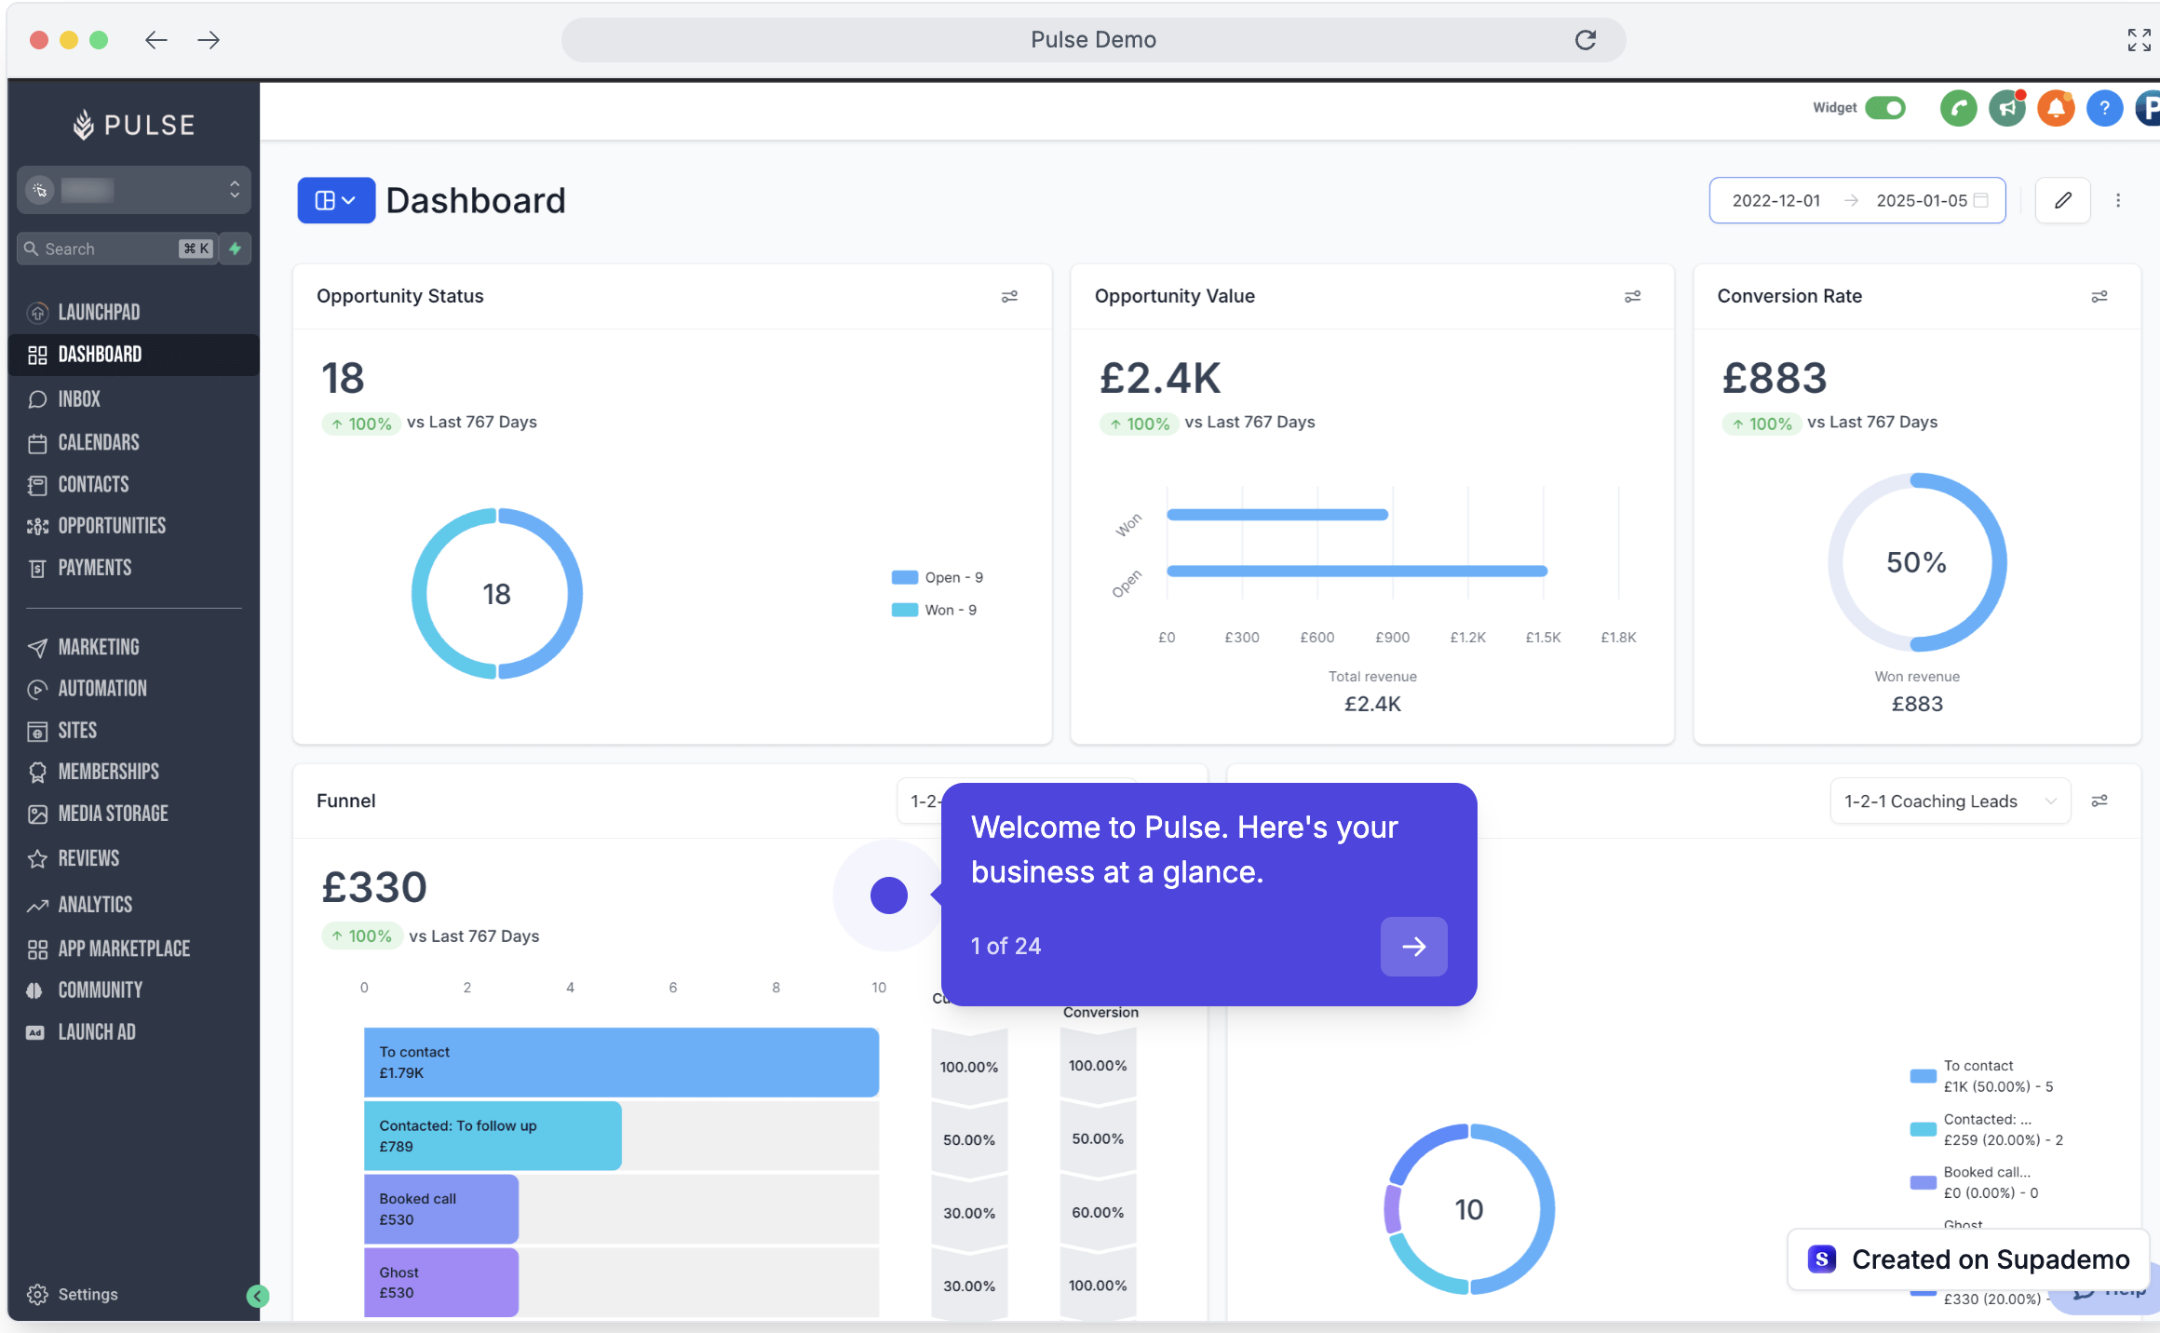This screenshot has width=2160, height=1333.
Task: Open the orange notifications bell
Action: [2056, 108]
